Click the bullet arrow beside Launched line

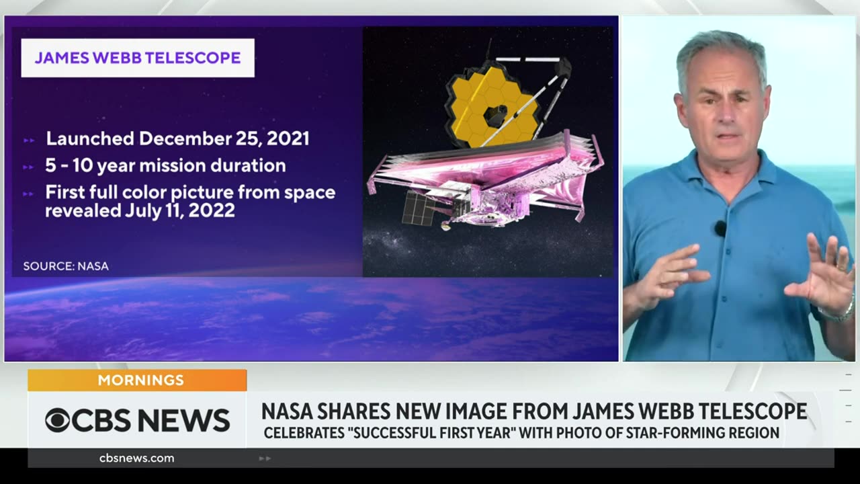[x=29, y=140]
